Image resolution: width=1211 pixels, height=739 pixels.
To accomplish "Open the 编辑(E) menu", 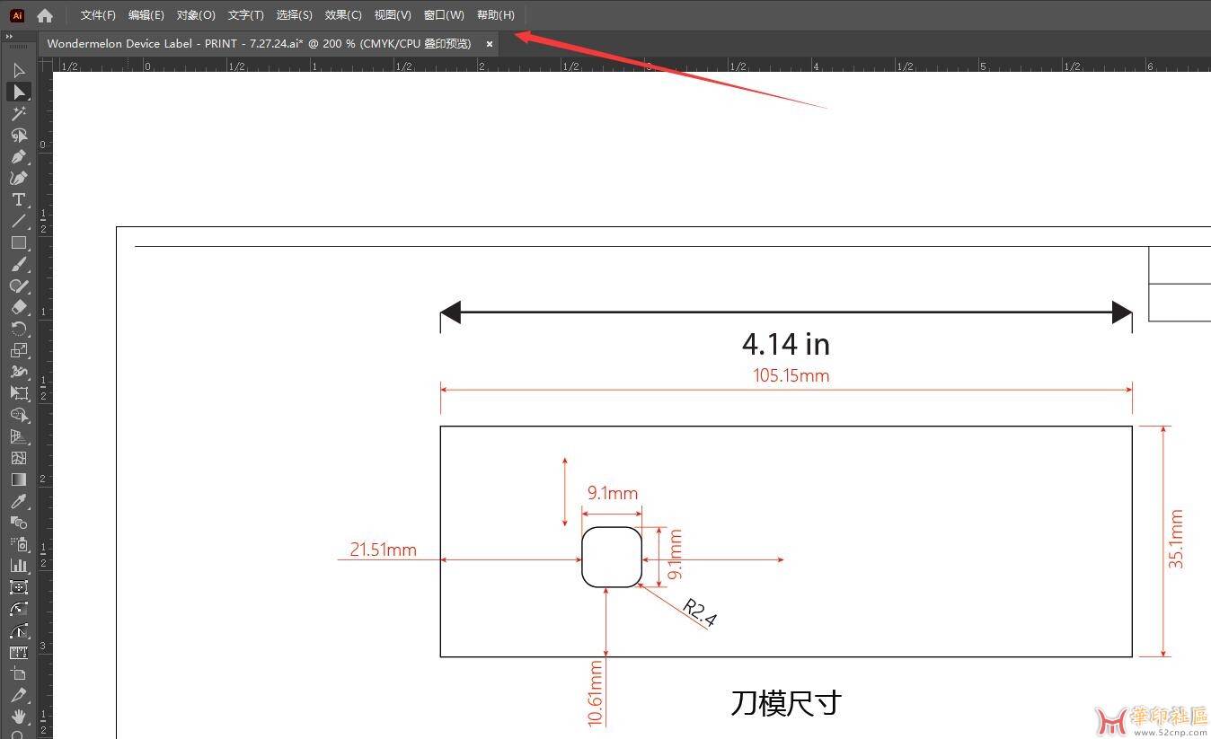I will click(146, 15).
